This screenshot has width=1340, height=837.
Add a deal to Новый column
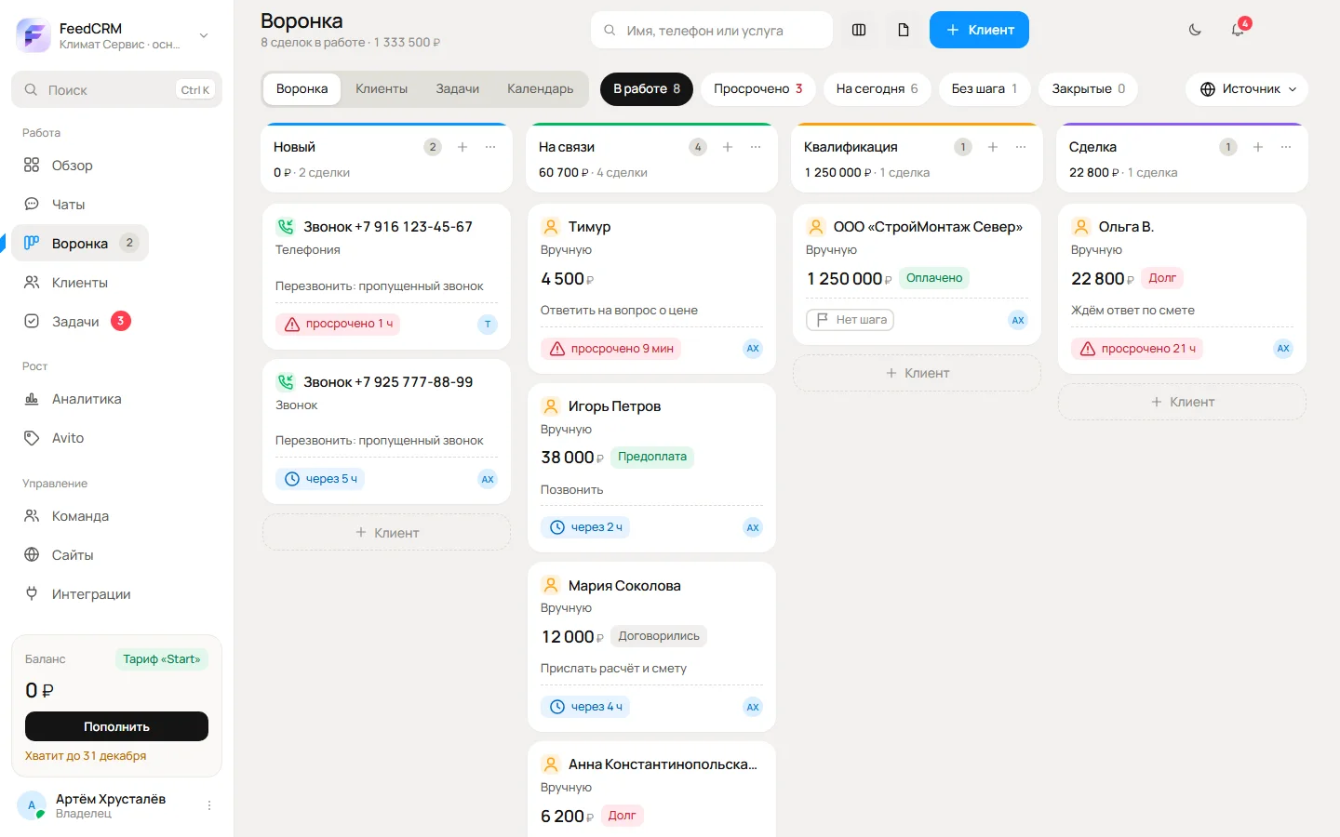tap(462, 147)
